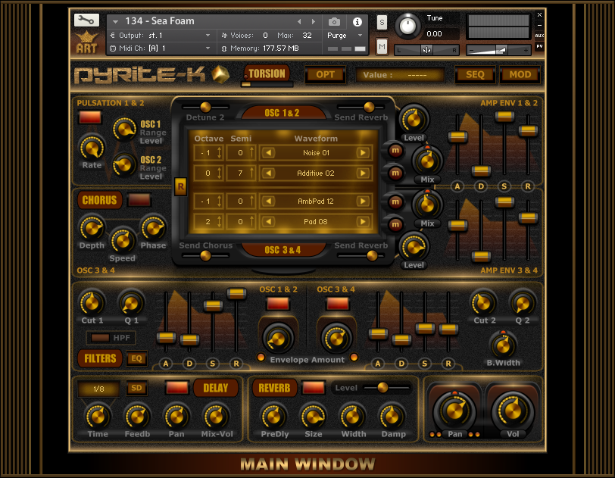The width and height of the screenshot is (615, 478).
Task: Expand the Output st. 1 dropdown
Action: pyautogui.click(x=208, y=36)
